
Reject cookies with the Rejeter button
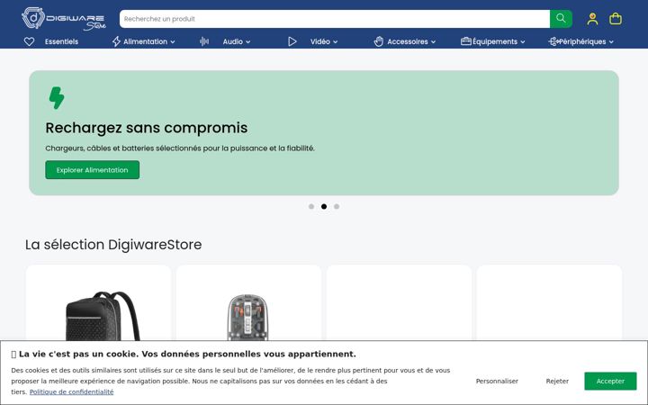click(x=557, y=381)
